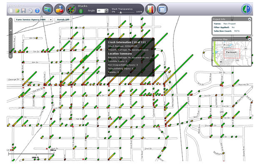Click the Angle input field showing 45

pyautogui.click(x=101, y=11)
